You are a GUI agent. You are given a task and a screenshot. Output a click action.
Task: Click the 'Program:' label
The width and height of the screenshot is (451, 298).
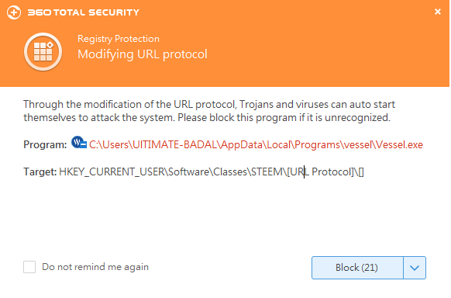click(x=45, y=144)
